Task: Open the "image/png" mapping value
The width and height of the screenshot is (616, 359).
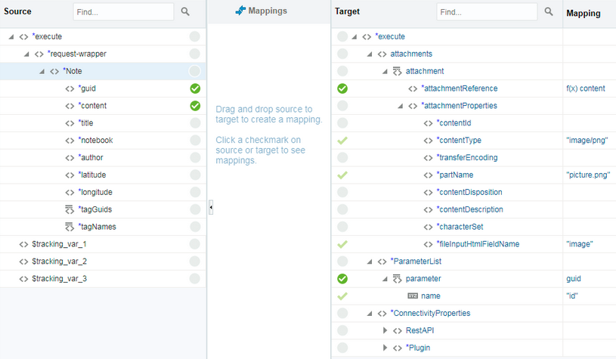Action: 587,140
